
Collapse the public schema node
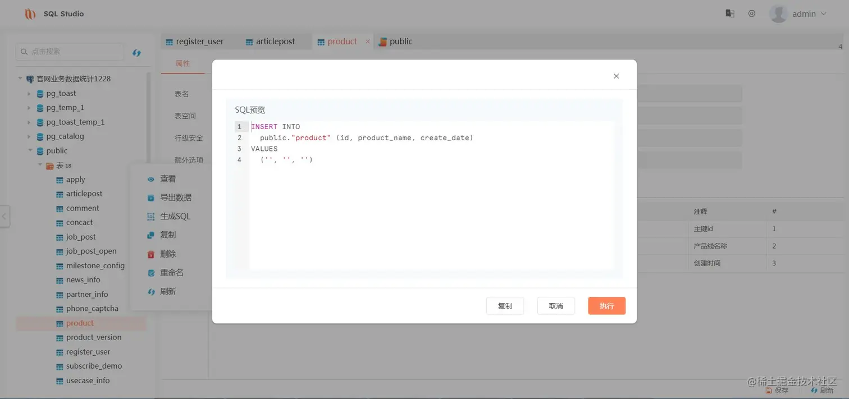tap(30, 150)
